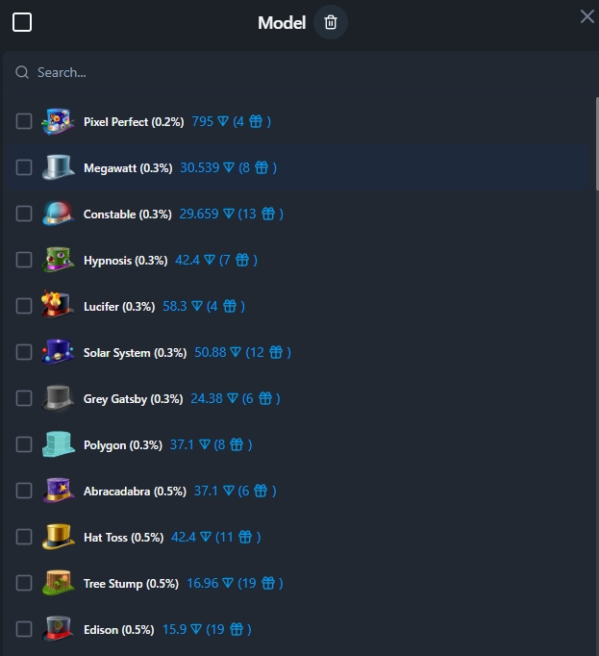The width and height of the screenshot is (599, 656).
Task: Click the Hat Toss golden hat icon
Action: click(58, 537)
